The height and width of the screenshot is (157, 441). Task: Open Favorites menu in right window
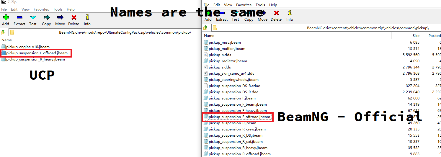coord(244,5)
